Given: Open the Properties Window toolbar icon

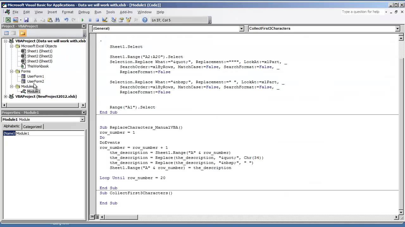Looking at the screenshot, I should pyautogui.click(x=121, y=20).
